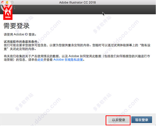Click the red close window button

3,2
